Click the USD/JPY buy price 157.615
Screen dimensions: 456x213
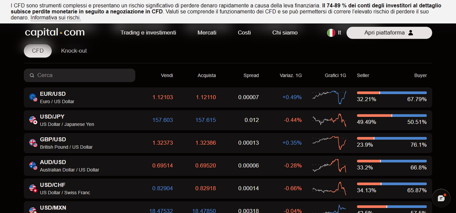coord(206,120)
